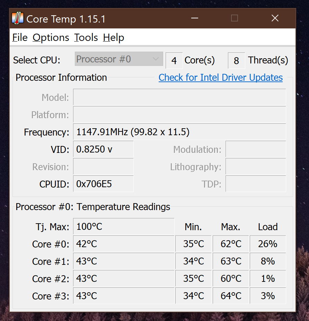Minimize the Core Temp window
This screenshot has height=321, width=309.
point(195,18)
